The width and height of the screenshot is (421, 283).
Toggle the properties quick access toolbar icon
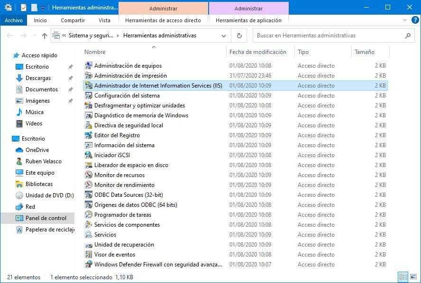(24, 8)
